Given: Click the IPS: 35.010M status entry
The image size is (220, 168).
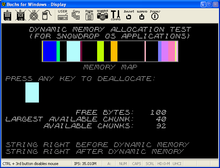Looking at the screenshot, I should [85, 164].
